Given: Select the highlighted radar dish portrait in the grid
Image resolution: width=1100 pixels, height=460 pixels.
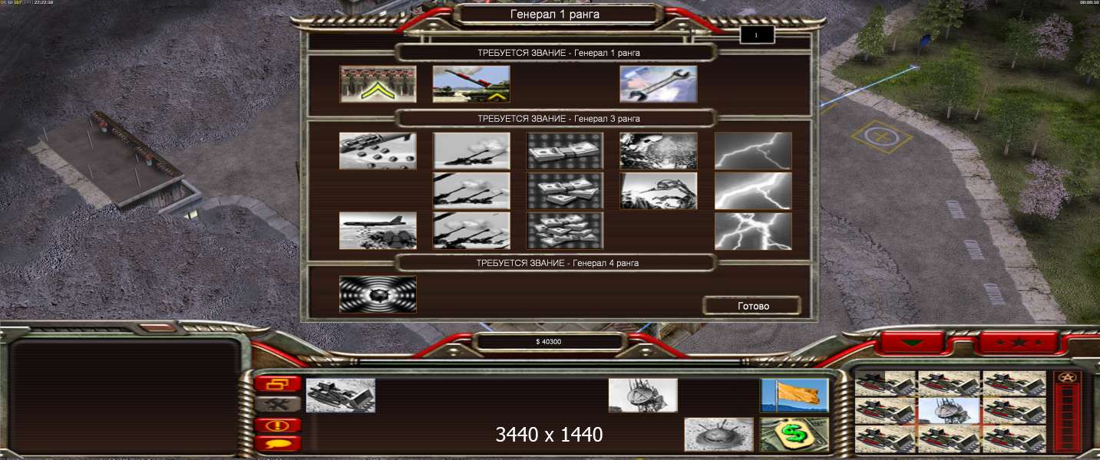Looking at the screenshot, I should pyautogui.click(x=950, y=411).
